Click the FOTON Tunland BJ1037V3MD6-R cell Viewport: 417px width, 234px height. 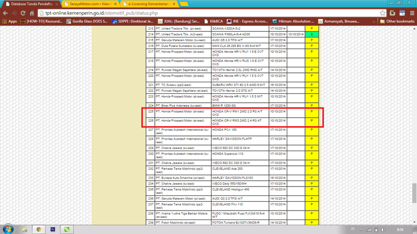[240, 223]
